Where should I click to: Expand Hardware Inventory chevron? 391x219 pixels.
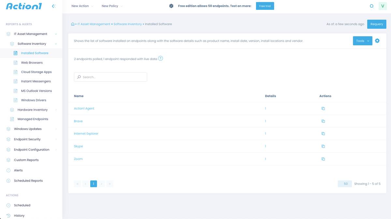point(56,110)
